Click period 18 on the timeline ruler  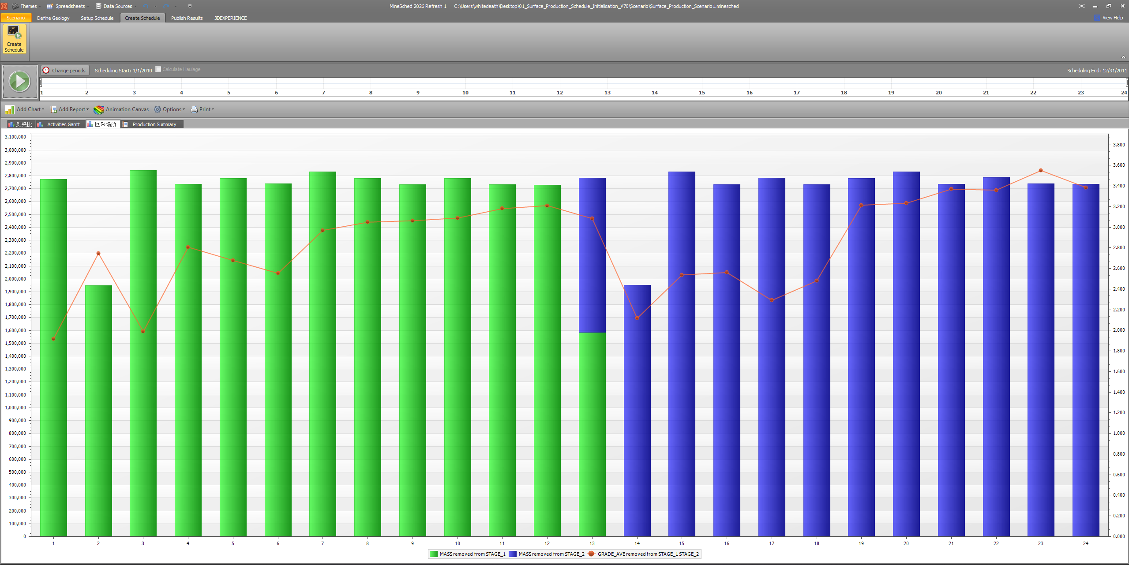tap(844, 93)
